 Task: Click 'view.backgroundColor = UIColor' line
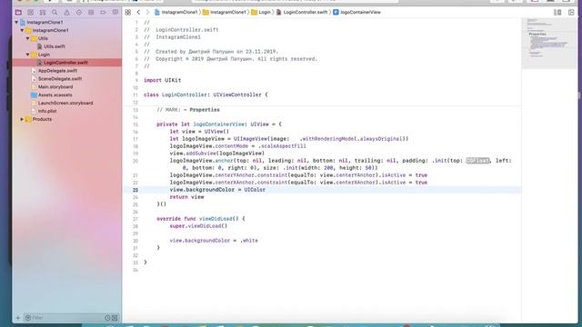click(217, 190)
